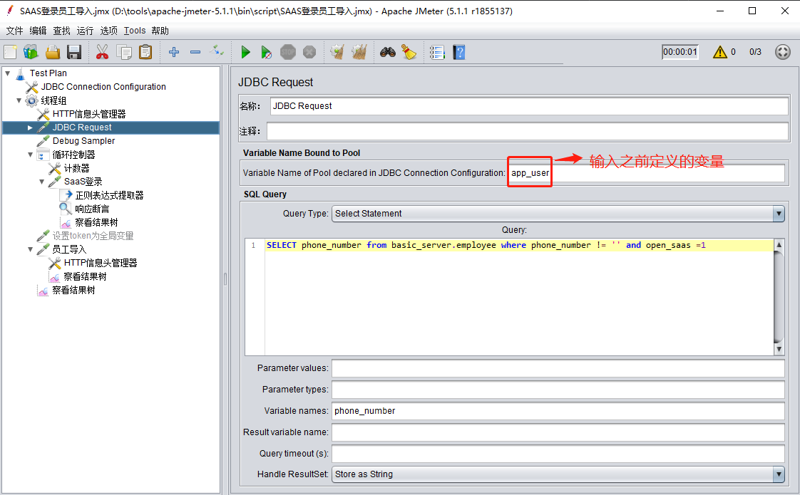Open the 查找 menu

[62, 31]
